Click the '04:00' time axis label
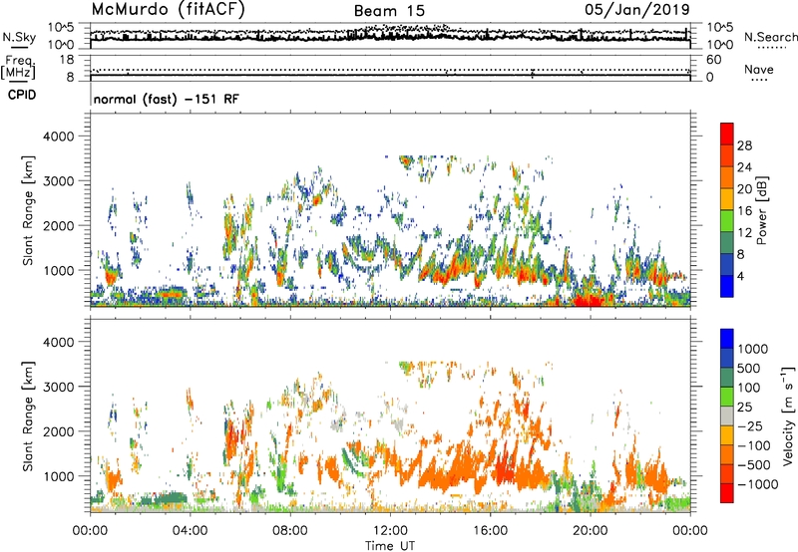Image resolution: width=798 pixels, height=552 pixels. (x=190, y=531)
